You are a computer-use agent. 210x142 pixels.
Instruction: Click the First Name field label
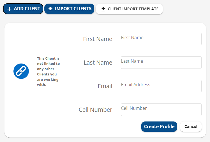(98, 39)
